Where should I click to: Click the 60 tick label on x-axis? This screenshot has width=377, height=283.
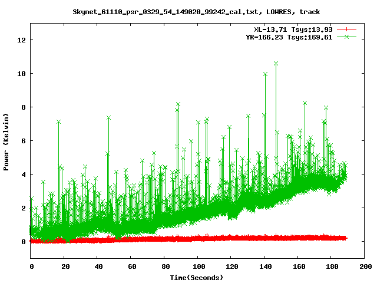(131, 266)
